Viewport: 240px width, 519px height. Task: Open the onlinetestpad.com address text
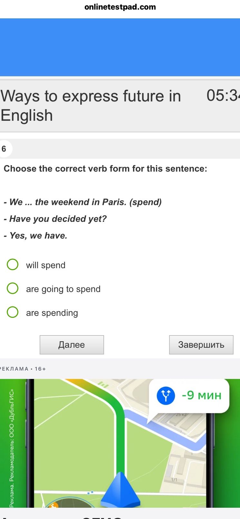point(120,7)
